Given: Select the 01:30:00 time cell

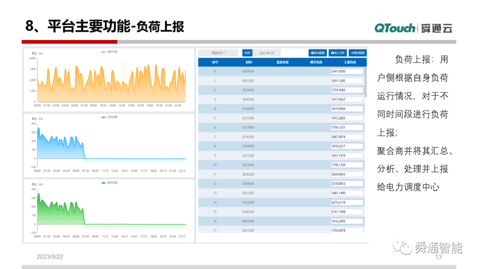Looking at the screenshot, I should [248, 127].
